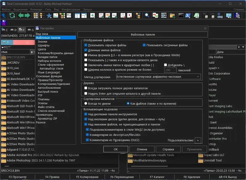Image resolution: width=246 pixels, height=180 pixels.
Task: Click the black command prompt icon
Action: pyautogui.click(x=181, y=15)
